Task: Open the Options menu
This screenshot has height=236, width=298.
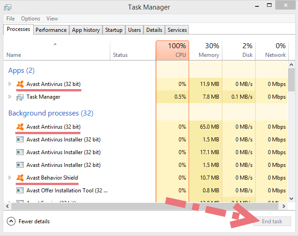Action: tap(31, 19)
